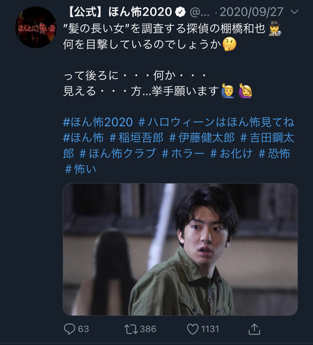This screenshot has width=313, height=345.
Task: Open hashtag #恐怖
Action: pyautogui.click(x=275, y=154)
